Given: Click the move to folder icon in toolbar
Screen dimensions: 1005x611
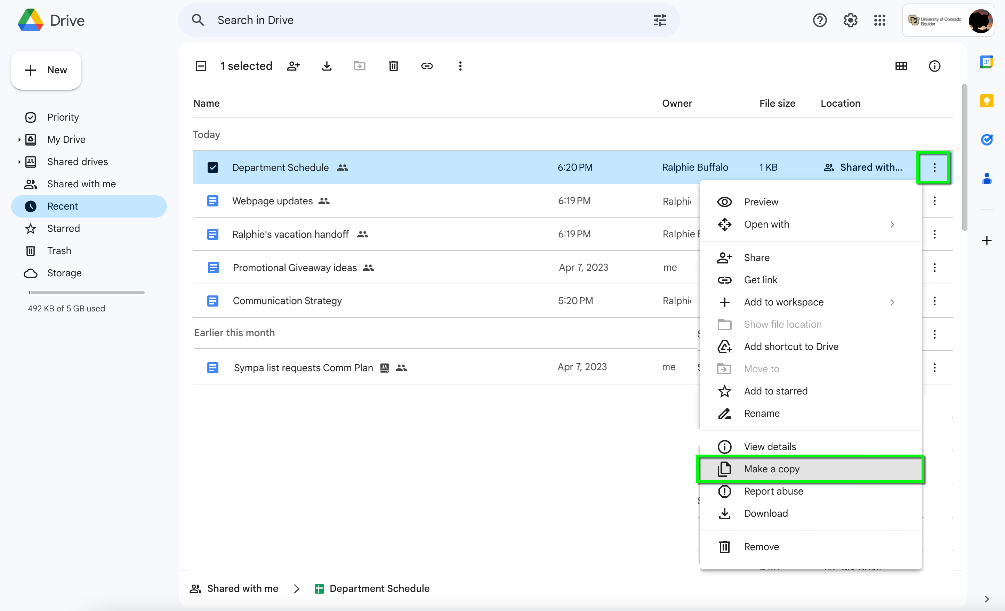Looking at the screenshot, I should (359, 66).
